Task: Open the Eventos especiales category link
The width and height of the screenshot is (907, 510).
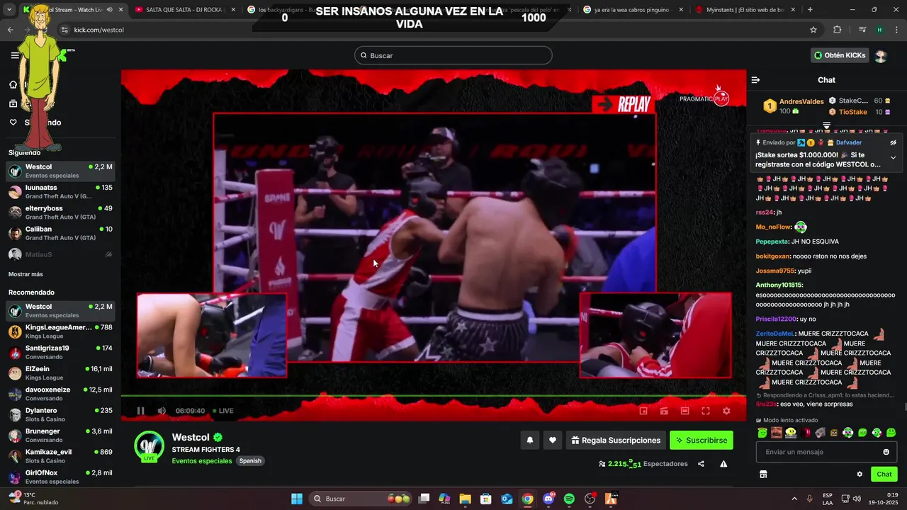Action: click(202, 461)
